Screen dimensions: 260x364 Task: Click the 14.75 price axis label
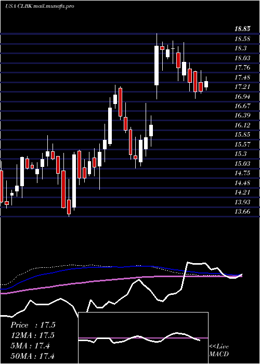tap(242, 173)
